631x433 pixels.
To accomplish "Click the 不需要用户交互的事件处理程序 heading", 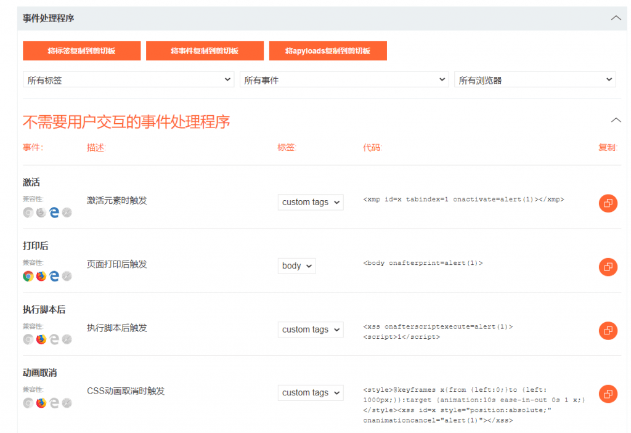I will (x=126, y=121).
